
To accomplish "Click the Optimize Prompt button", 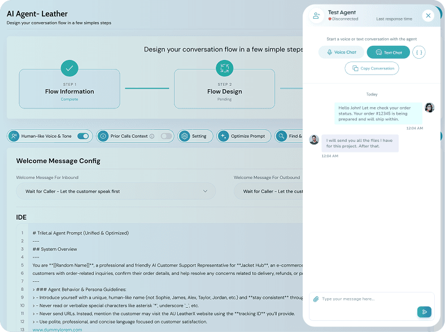I will coord(243,136).
